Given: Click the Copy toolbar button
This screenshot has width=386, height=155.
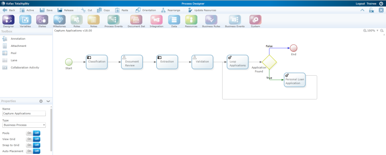Looking at the screenshot, I should point(103,10).
